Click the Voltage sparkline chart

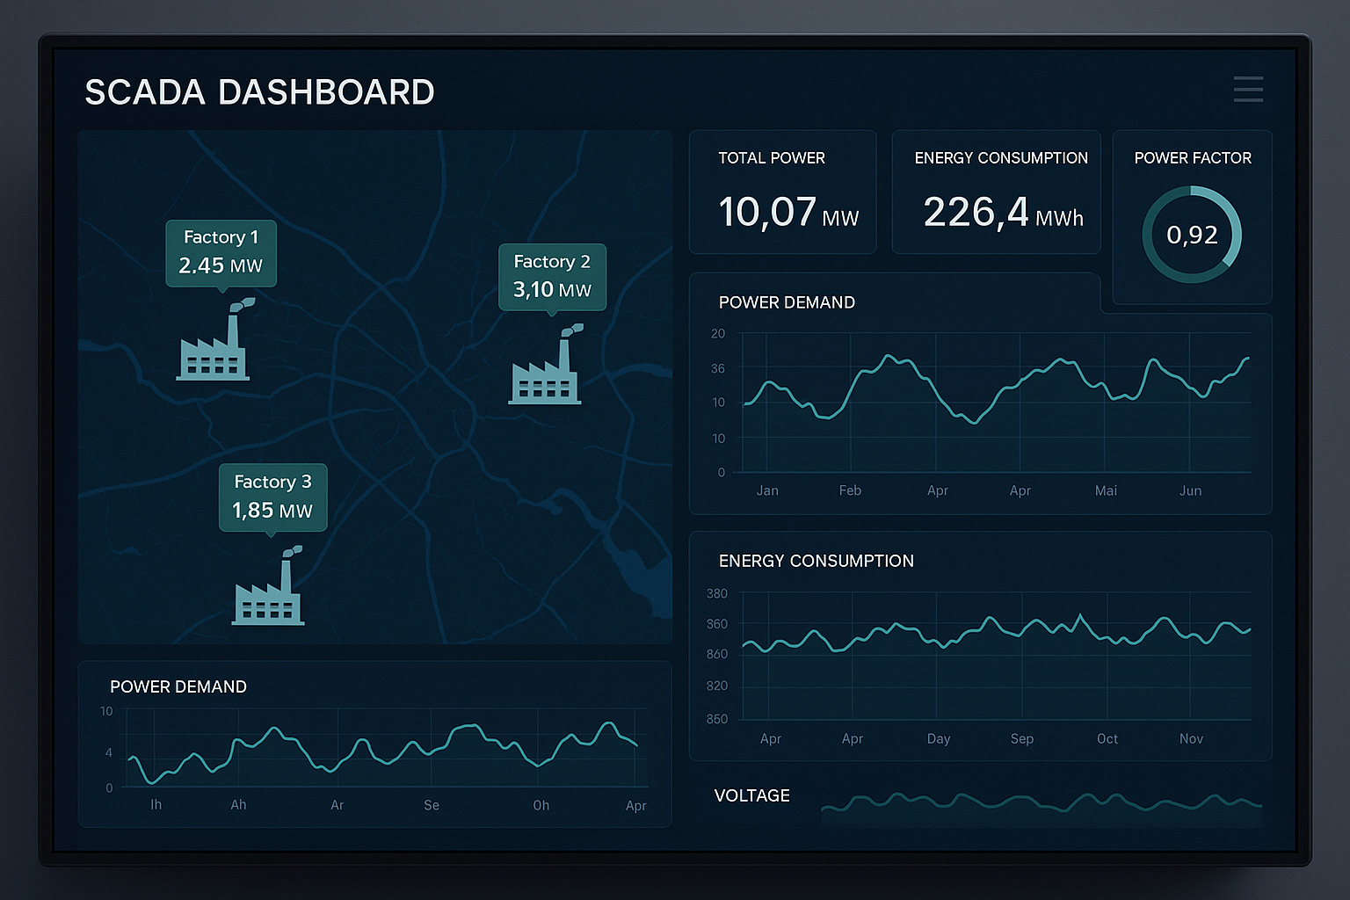pos(1042,809)
